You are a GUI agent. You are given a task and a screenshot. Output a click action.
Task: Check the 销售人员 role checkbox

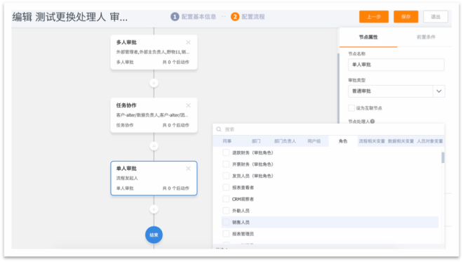pos(226,222)
